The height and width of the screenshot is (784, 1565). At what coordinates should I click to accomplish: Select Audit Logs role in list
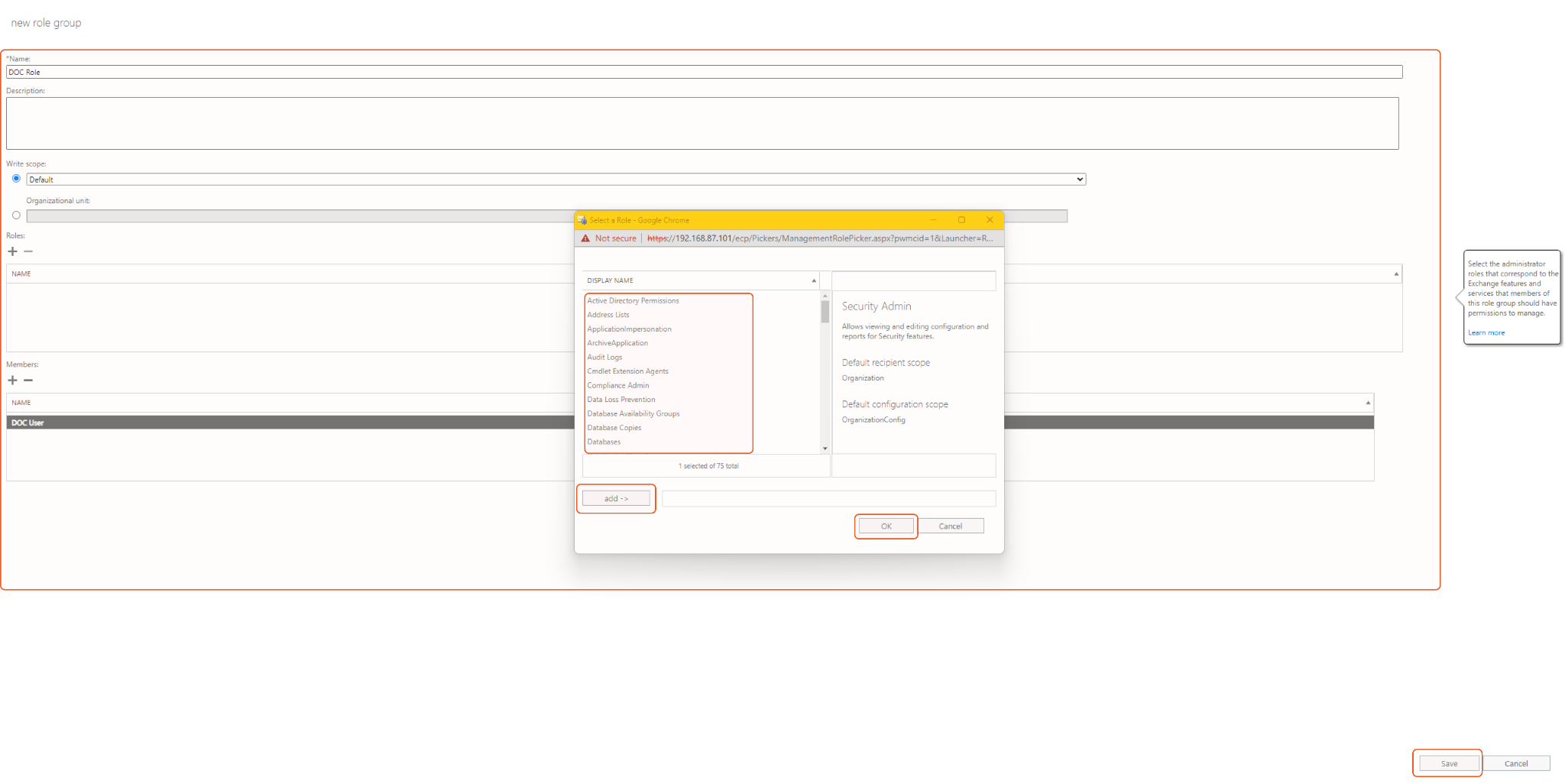coord(604,358)
